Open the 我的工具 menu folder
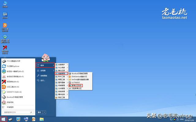 coord(62,98)
